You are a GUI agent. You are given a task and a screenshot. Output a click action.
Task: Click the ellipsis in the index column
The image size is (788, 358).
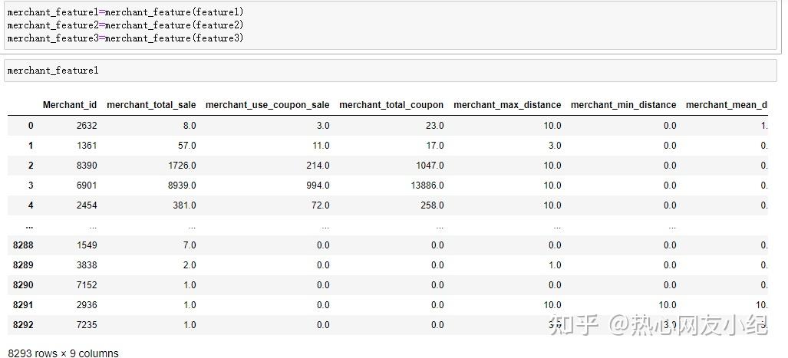tap(29, 225)
